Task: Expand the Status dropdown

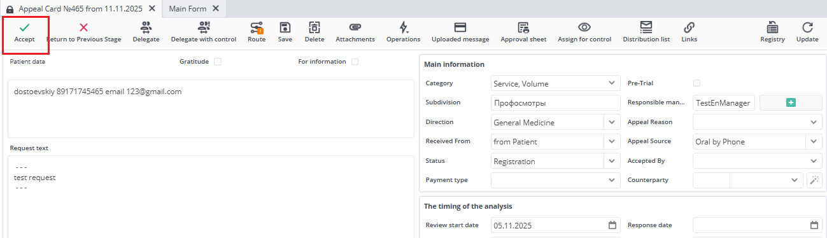Action: (612, 161)
